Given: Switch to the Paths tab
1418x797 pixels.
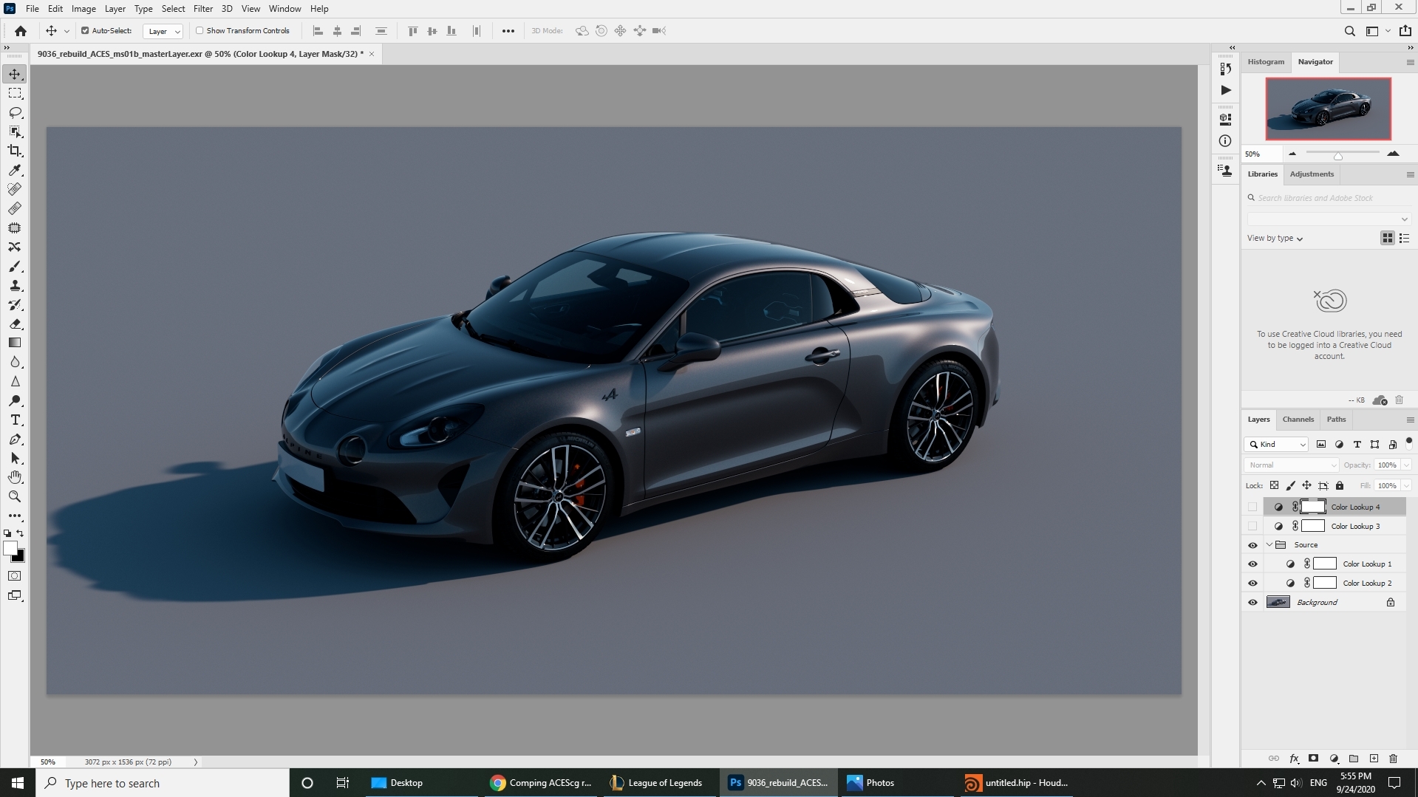Looking at the screenshot, I should point(1336,419).
